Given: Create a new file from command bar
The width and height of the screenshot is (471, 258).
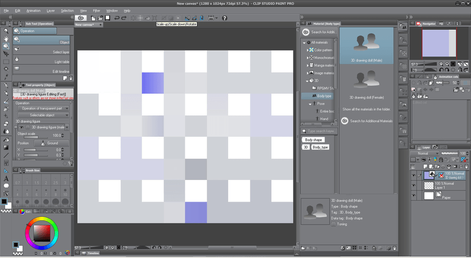Looking at the screenshot, I should (x=93, y=18).
